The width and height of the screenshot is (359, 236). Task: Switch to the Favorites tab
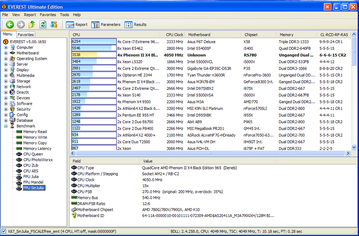click(25, 35)
